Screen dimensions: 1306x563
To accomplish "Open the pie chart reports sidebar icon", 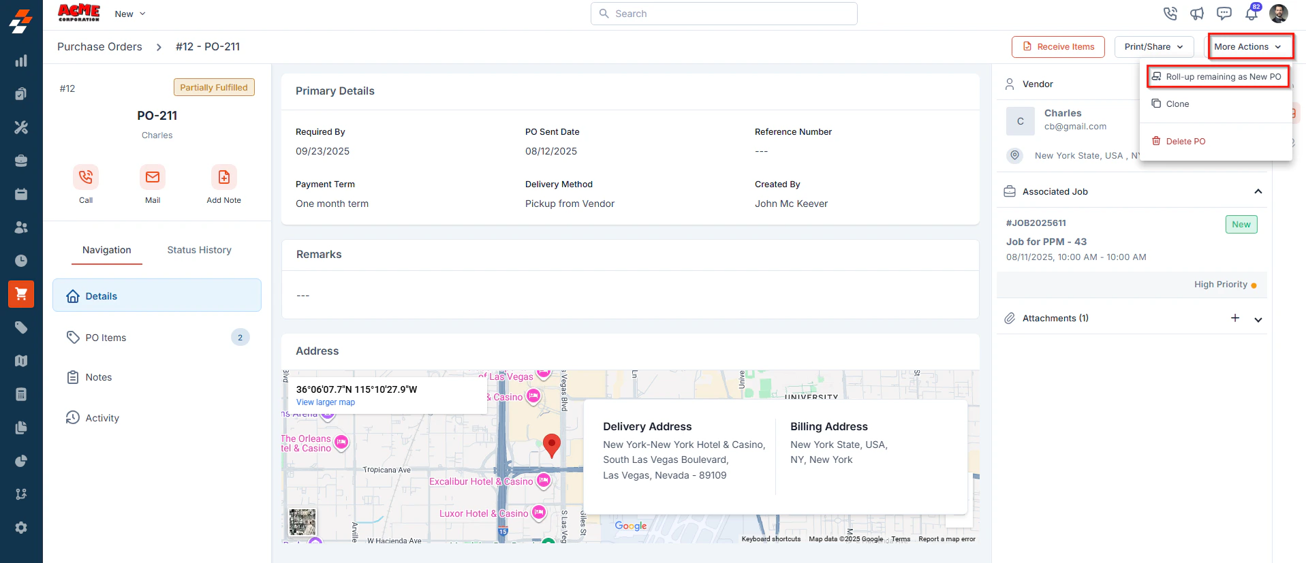I will (21, 461).
